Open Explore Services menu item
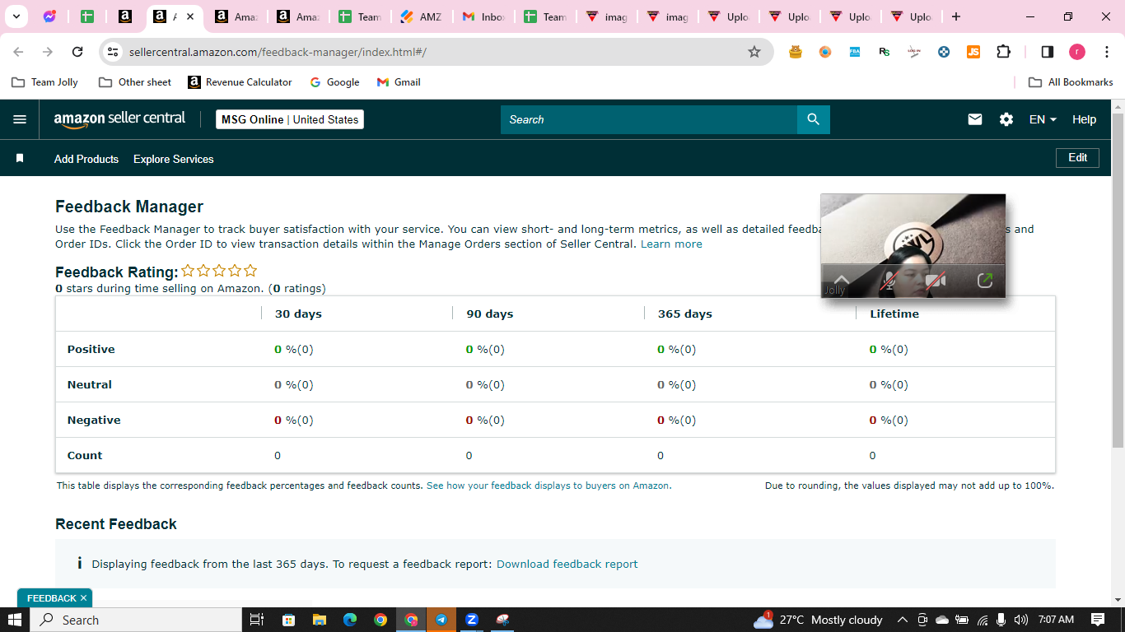 [x=174, y=159]
